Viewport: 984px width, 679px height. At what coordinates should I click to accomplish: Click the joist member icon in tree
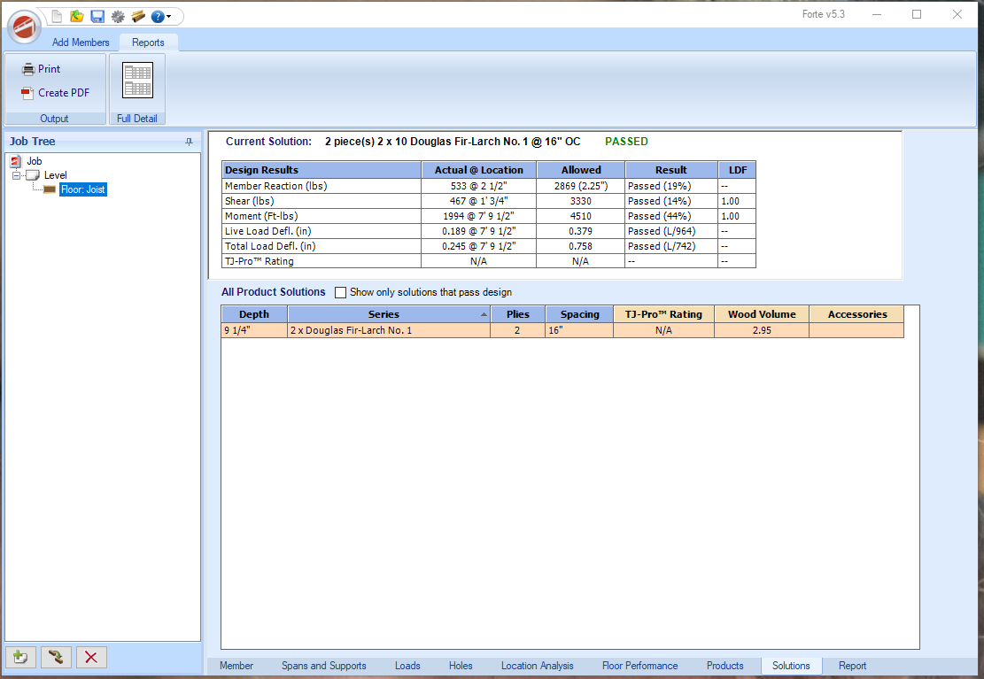(x=50, y=189)
